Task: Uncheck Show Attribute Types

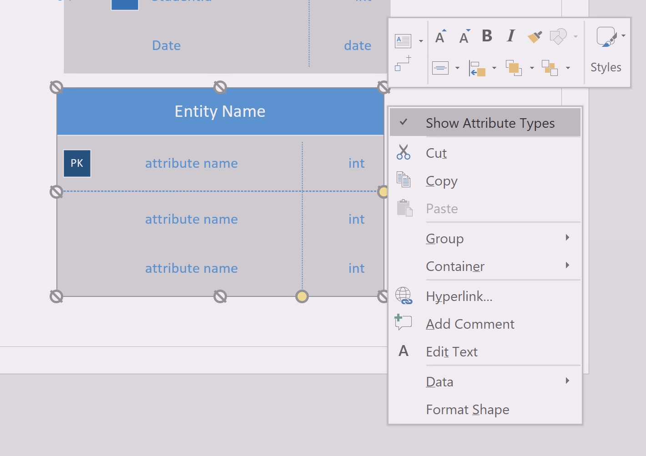Action: (x=485, y=123)
